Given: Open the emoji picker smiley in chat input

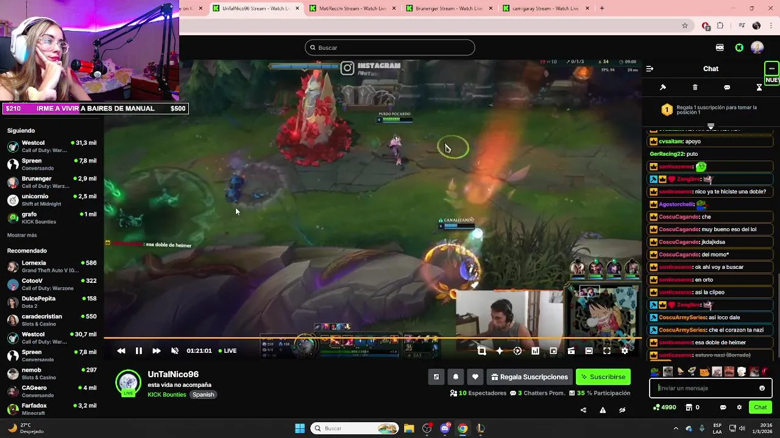Looking at the screenshot, I should pos(762,388).
